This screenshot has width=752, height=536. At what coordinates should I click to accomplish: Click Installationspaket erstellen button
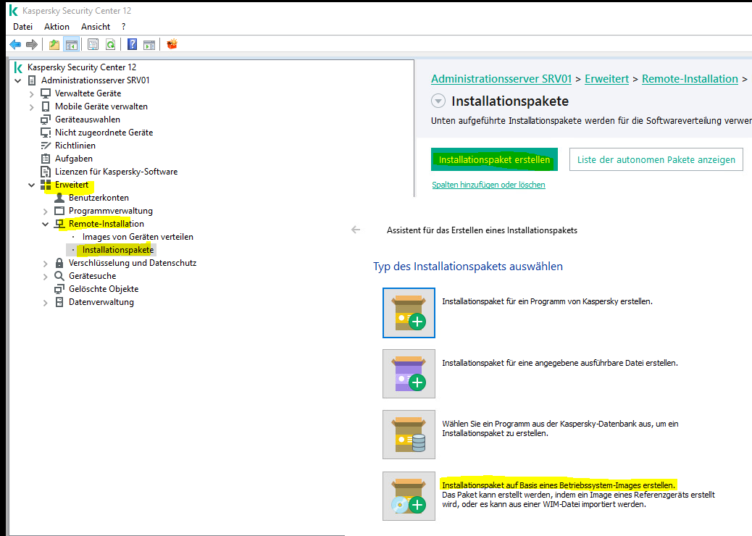(495, 159)
